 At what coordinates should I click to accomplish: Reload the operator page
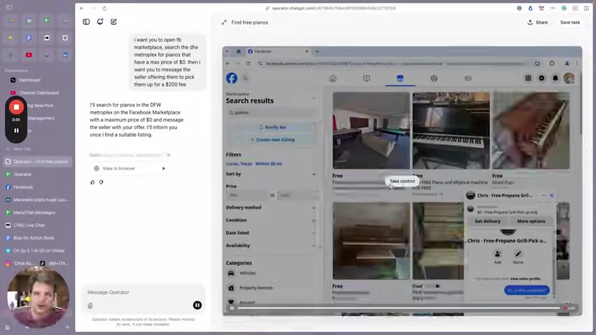[105, 8]
